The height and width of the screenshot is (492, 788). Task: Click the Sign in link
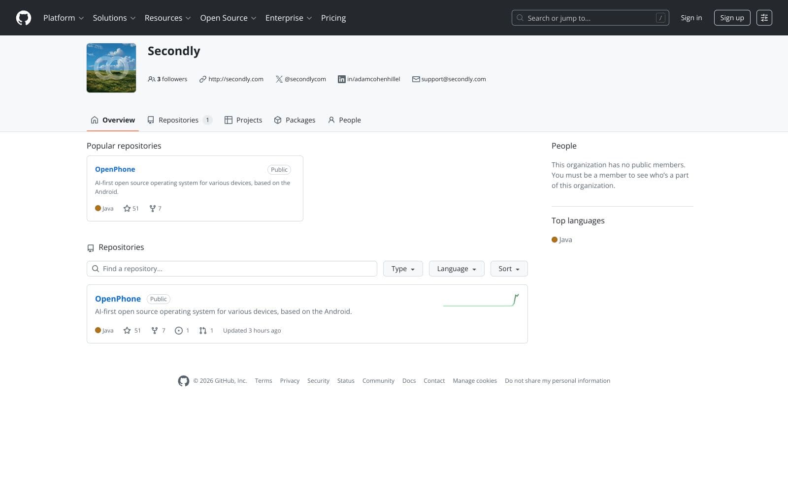pos(691,18)
